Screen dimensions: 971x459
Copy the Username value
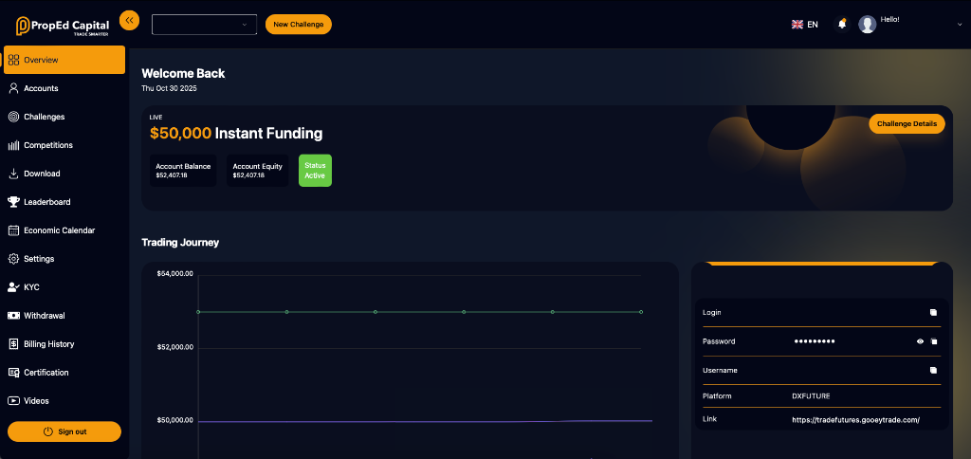(933, 371)
